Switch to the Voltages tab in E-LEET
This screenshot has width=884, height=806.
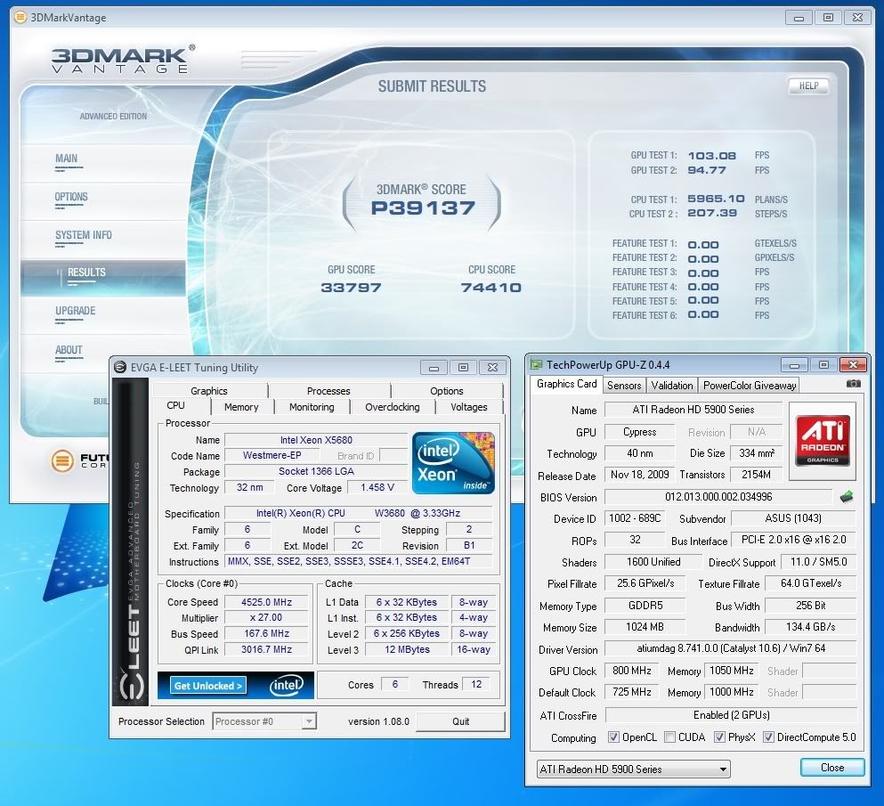469,407
